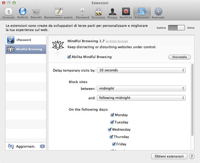Open the Avanzate gear icon
Image resolution: width=200 pixels, height=163 pixels.
158,11
